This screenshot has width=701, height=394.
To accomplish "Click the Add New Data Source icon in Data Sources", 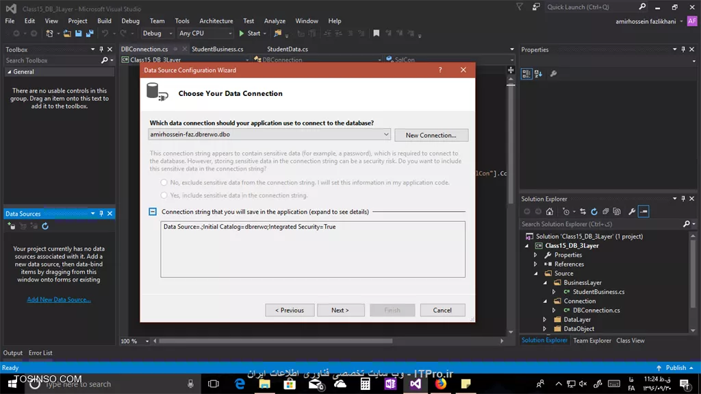I will 12,226.
